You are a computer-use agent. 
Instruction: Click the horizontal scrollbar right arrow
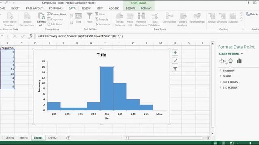209,138
